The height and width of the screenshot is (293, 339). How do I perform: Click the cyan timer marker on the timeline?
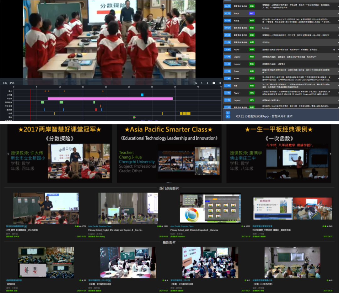pyautogui.click(x=142, y=95)
